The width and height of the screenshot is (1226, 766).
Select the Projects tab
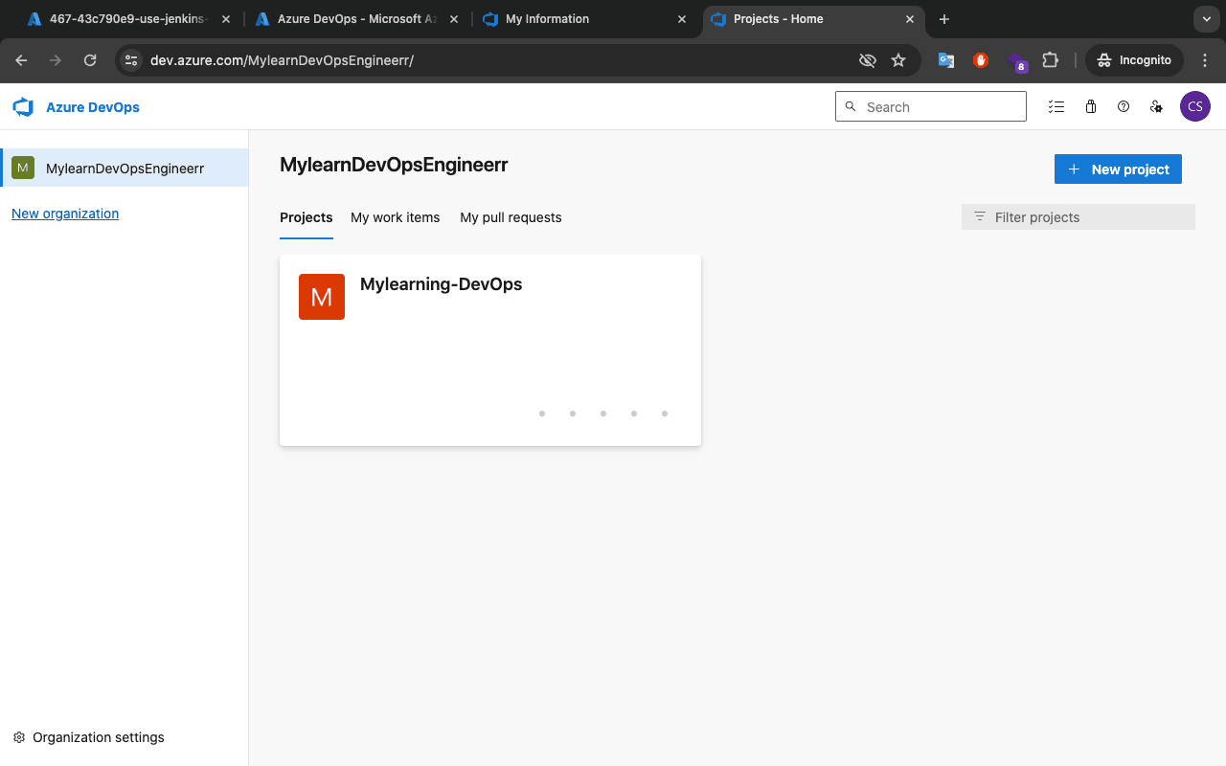tap(306, 218)
